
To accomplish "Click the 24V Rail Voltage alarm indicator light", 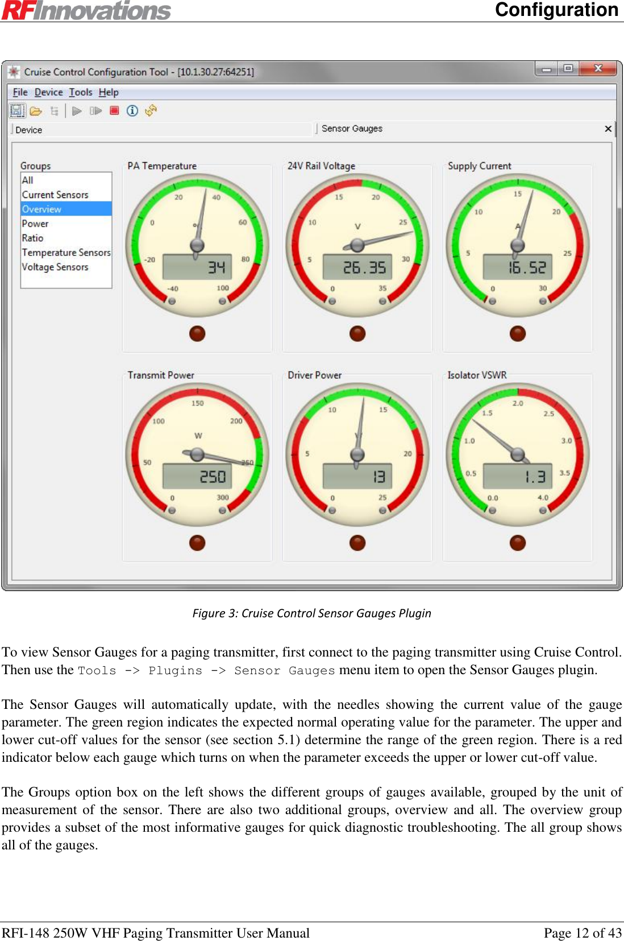I will tap(357, 333).
